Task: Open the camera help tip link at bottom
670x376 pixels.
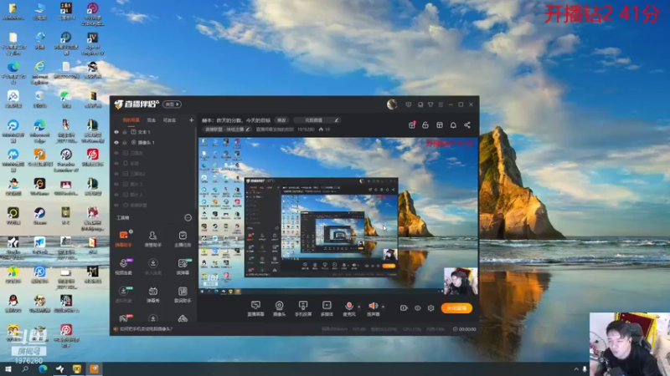Action: (145, 329)
